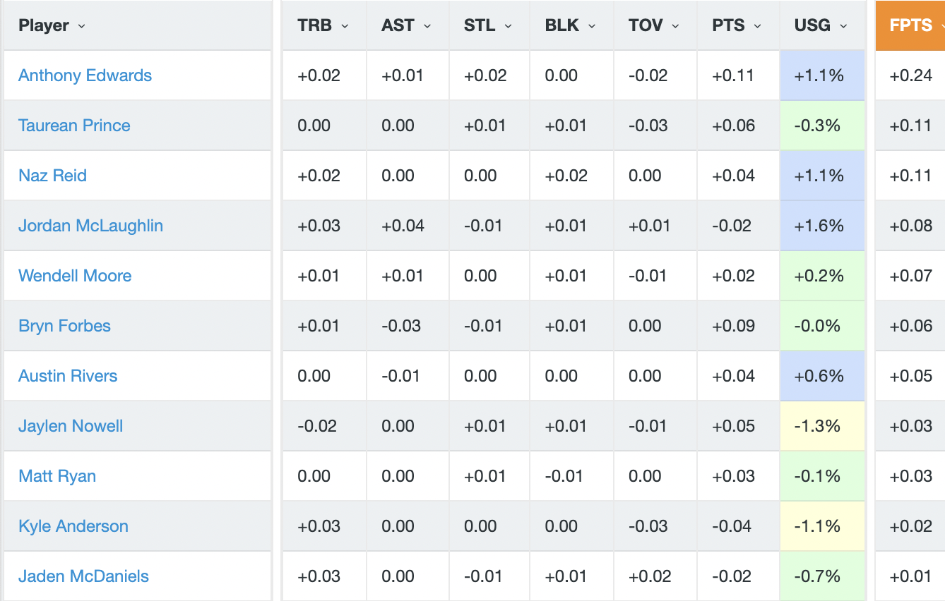Viewport: 945px width, 601px height.
Task: Open the AST sorting chevron
Action: (x=427, y=25)
